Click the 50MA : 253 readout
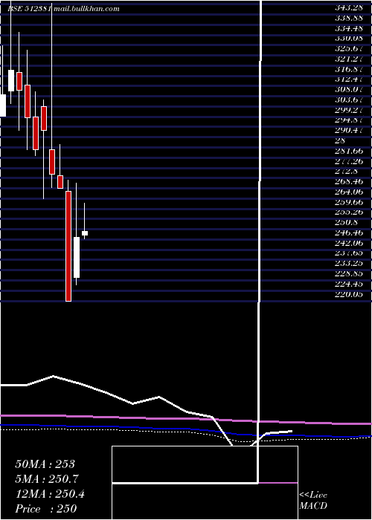This screenshot has width=372, height=520. pos(45,464)
